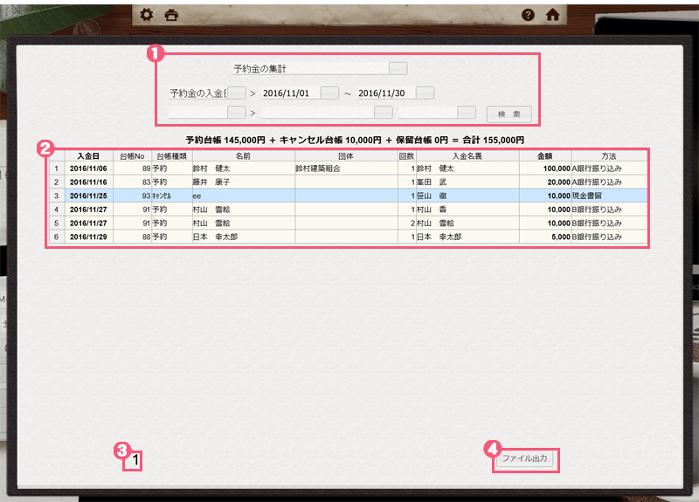
Task: Open the 予約金の入金日 field selector
Action: pyautogui.click(x=237, y=93)
